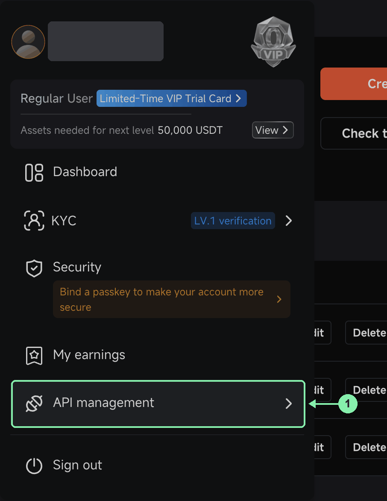This screenshot has width=387, height=501.
Task: Click the 50,000 USDT asset value
Action: click(190, 130)
